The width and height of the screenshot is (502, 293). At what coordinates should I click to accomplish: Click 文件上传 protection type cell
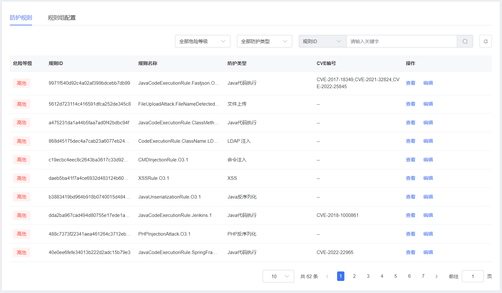coord(237,104)
